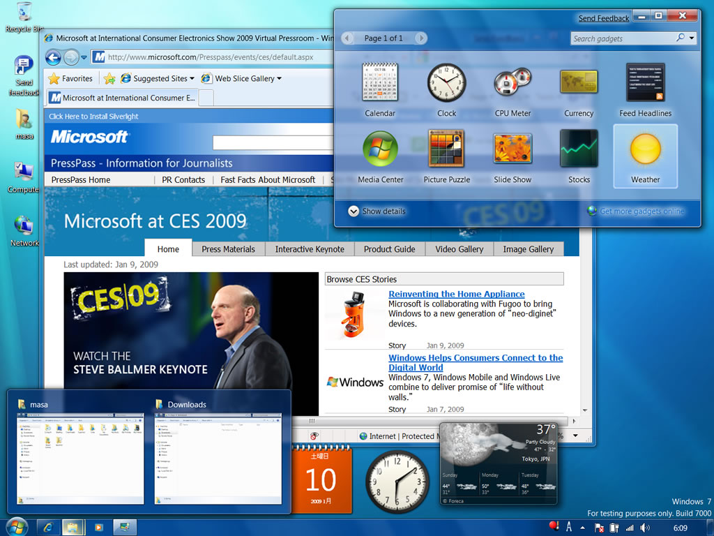Open the Video Gallery tab
The width and height of the screenshot is (714, 536).
[459, 249]
